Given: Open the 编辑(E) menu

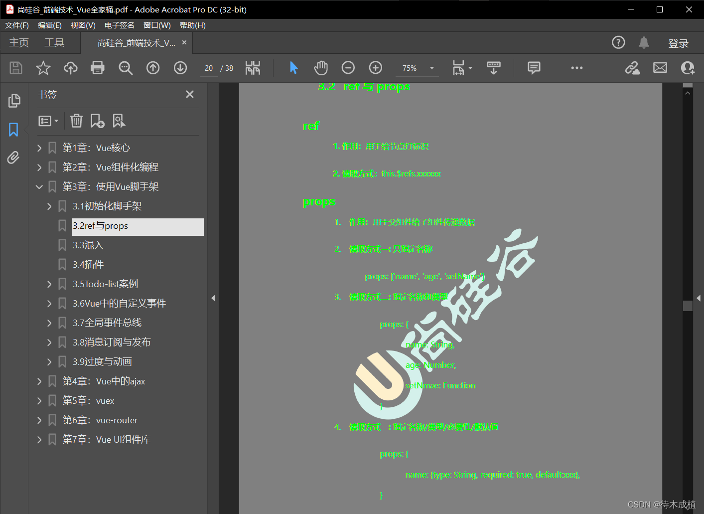Looking at the screenshot, I should [50, 25].
